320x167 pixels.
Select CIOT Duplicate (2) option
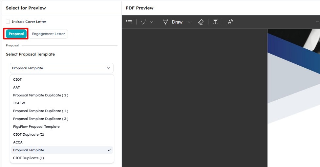62,135
